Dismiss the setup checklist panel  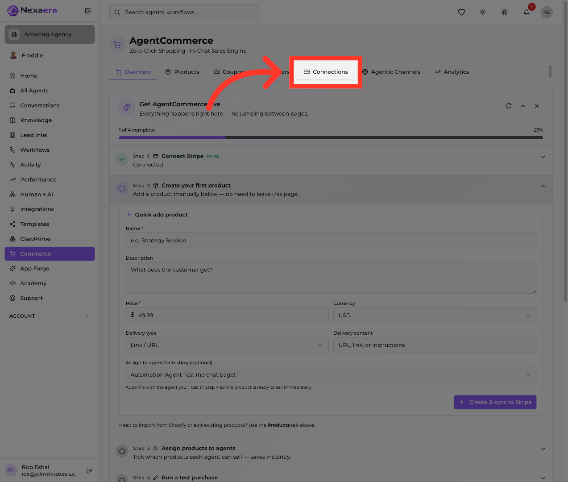(x=537, y=106)
